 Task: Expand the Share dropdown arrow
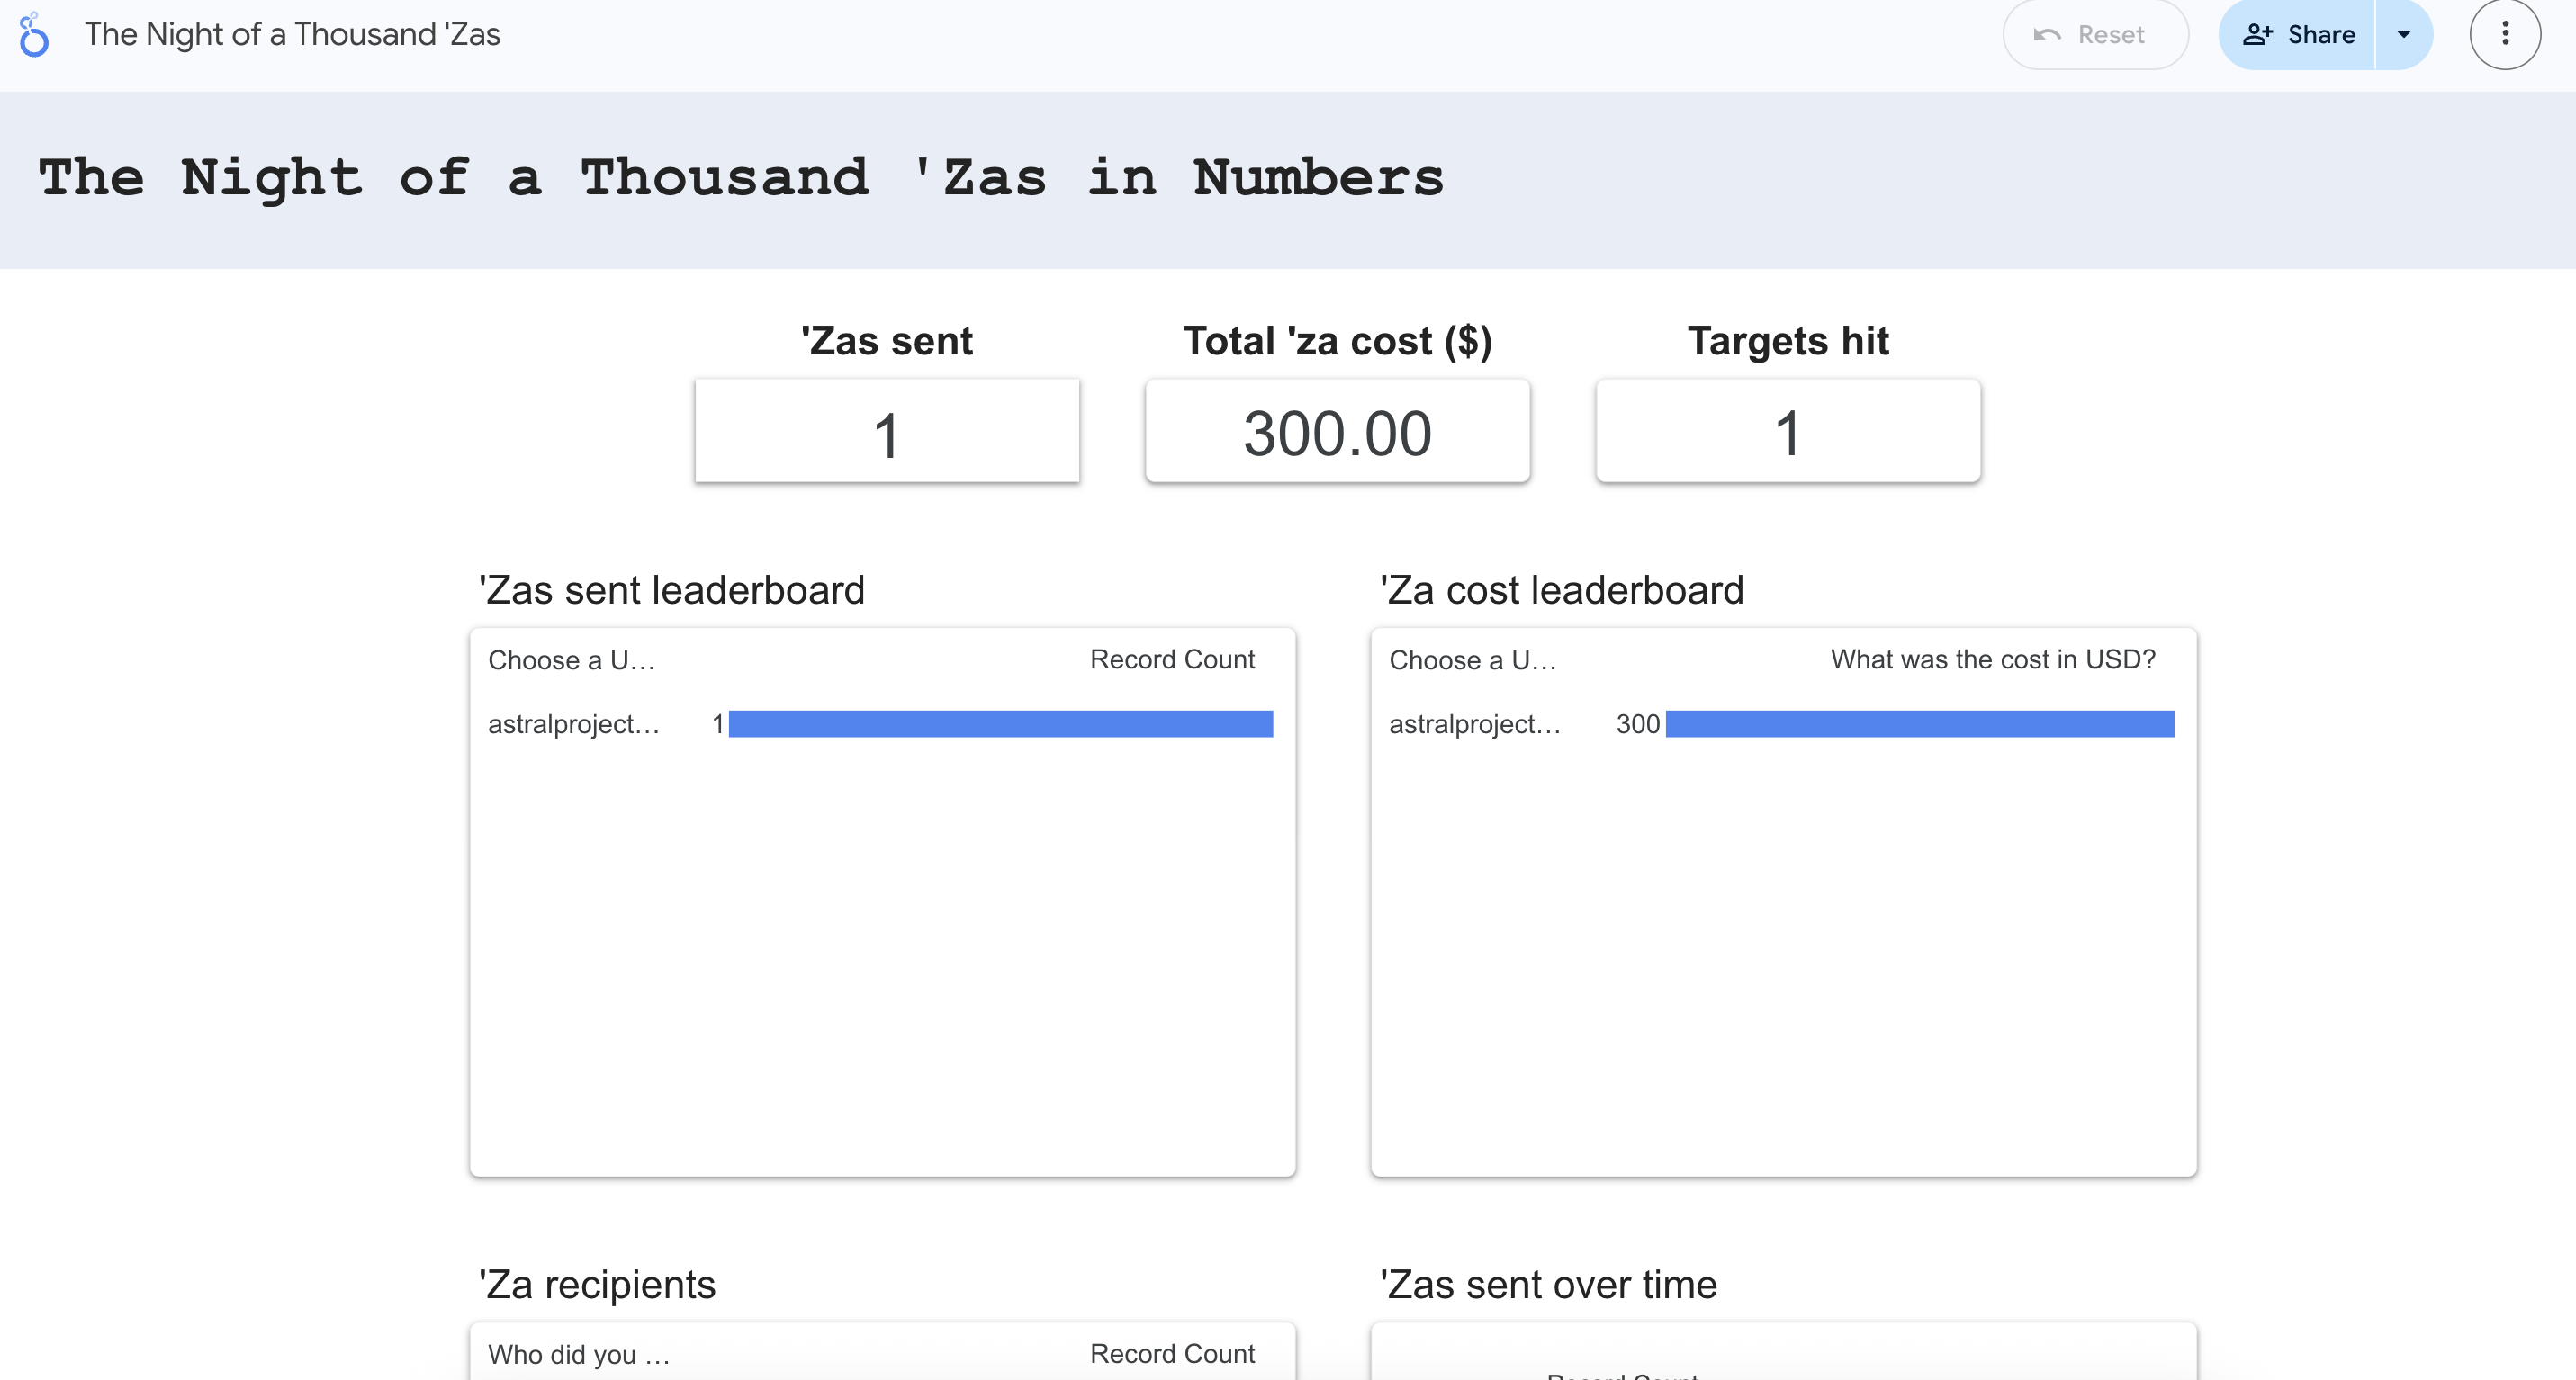pyautogui.click(x=2404, y=35)
